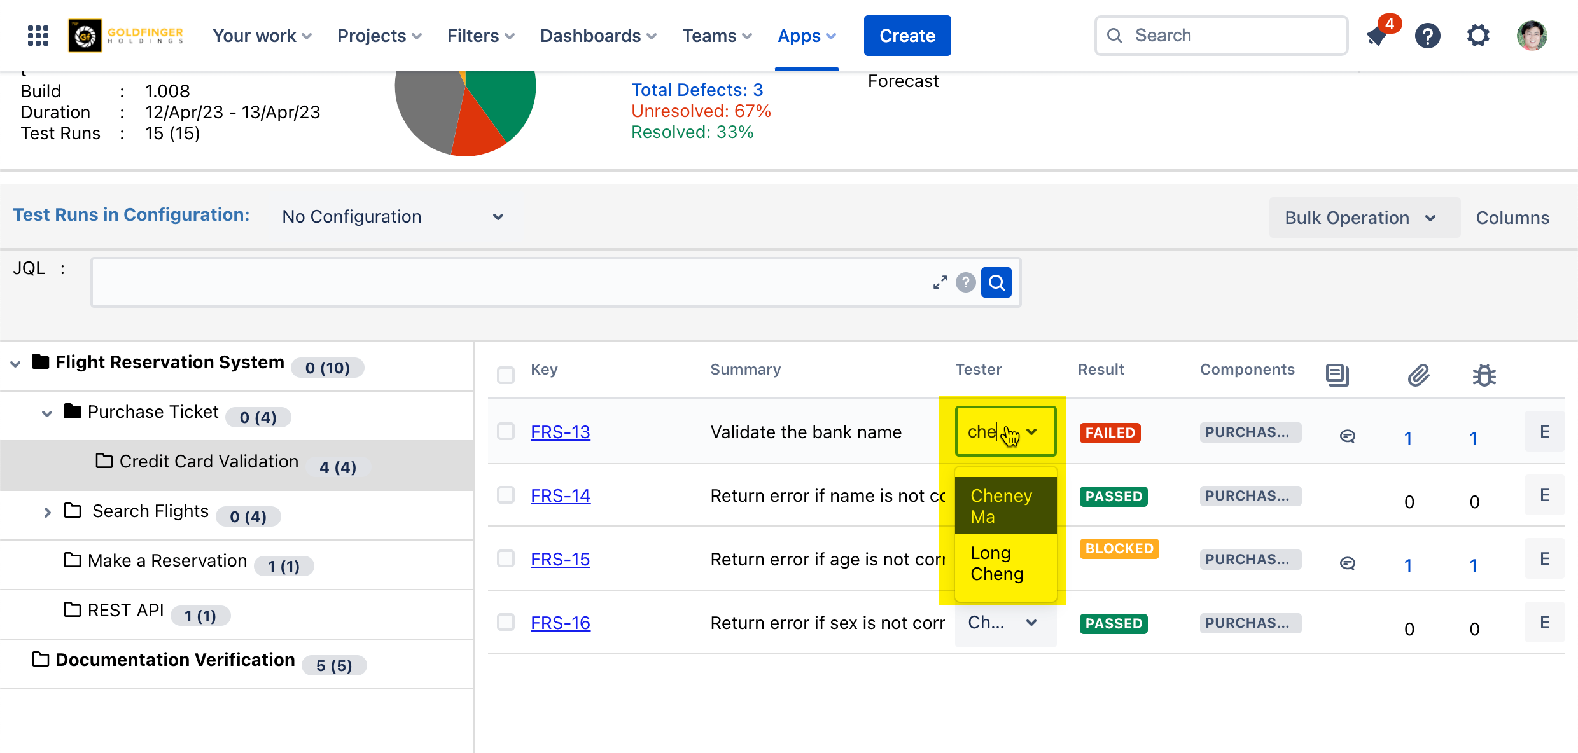The image size is (1578, 753).
Task: Open the comment icon on FRS-13 row
Action: click(x=1347, y=436)
